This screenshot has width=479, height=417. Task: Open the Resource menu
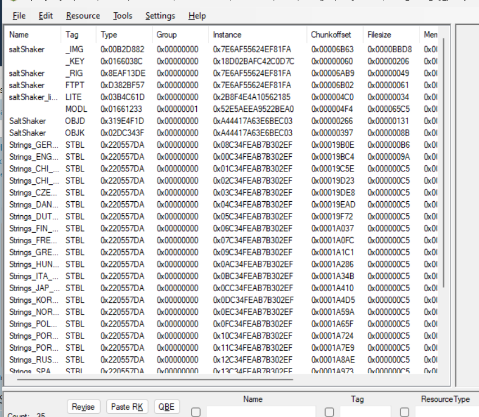[x=83, y=16]
